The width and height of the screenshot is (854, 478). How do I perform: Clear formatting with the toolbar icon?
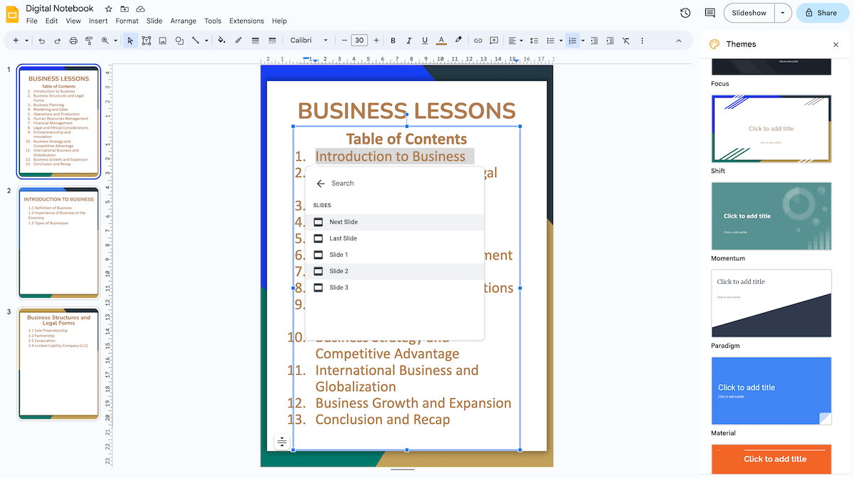(626, 41)
